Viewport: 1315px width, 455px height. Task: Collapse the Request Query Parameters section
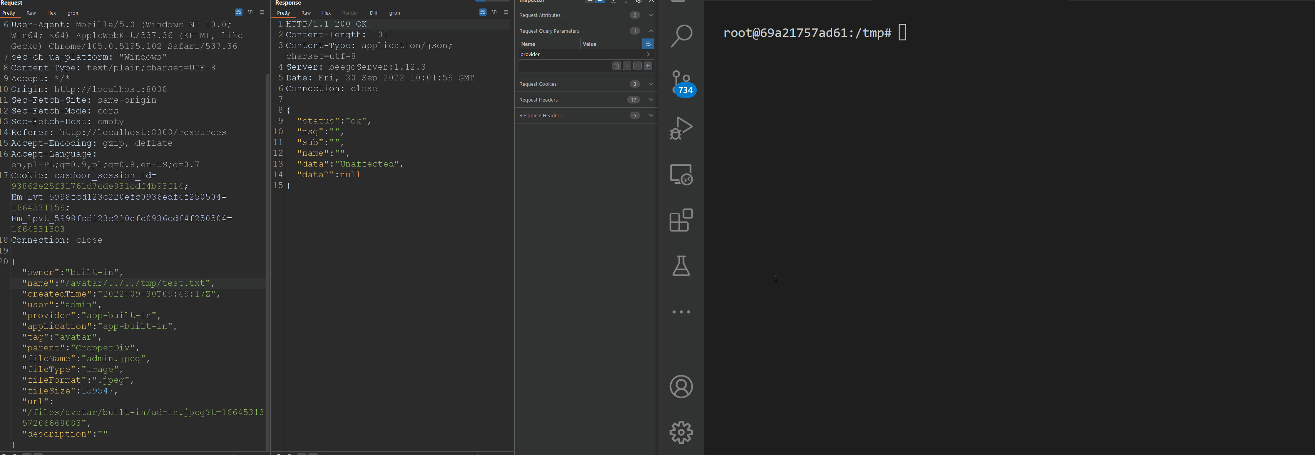(x=651, y=31)
